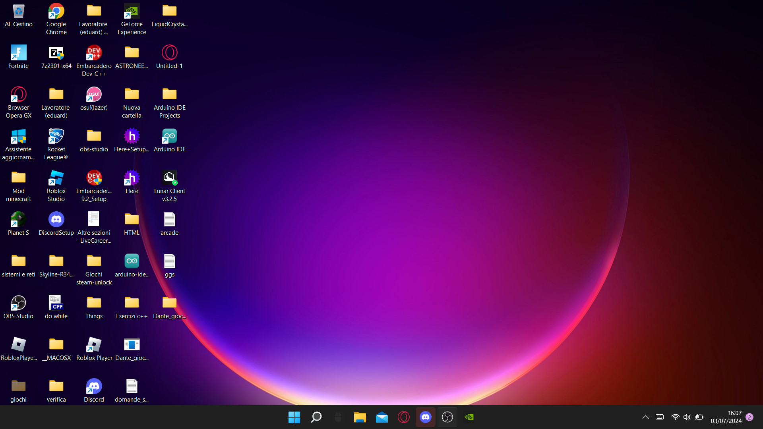
Task: Select the GeForce Experience desktop shortcut
Action: tap(132, 12)
